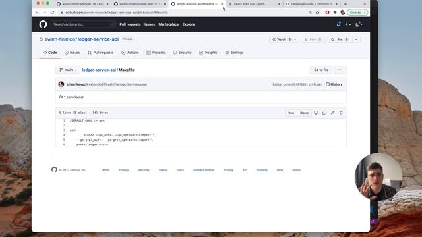Open Explore in top navigation

point(189,24)
